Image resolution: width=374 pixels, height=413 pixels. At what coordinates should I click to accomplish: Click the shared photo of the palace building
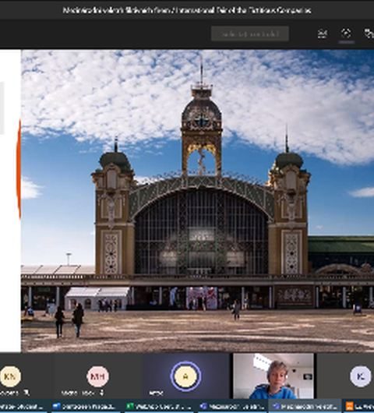click(x=198, y=201)
